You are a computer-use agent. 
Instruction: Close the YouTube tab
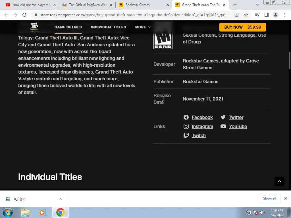pos(55,5)
